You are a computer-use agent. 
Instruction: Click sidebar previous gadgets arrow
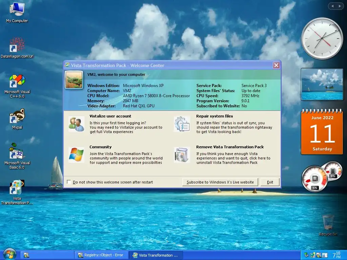[x=332, y=6]
